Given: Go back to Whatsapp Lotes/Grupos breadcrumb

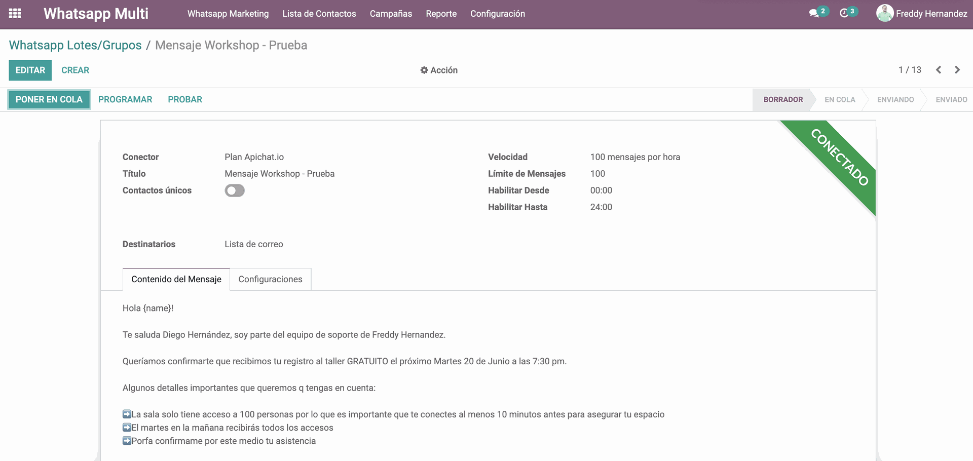Looking at the screenshot, I should [76, 45].
